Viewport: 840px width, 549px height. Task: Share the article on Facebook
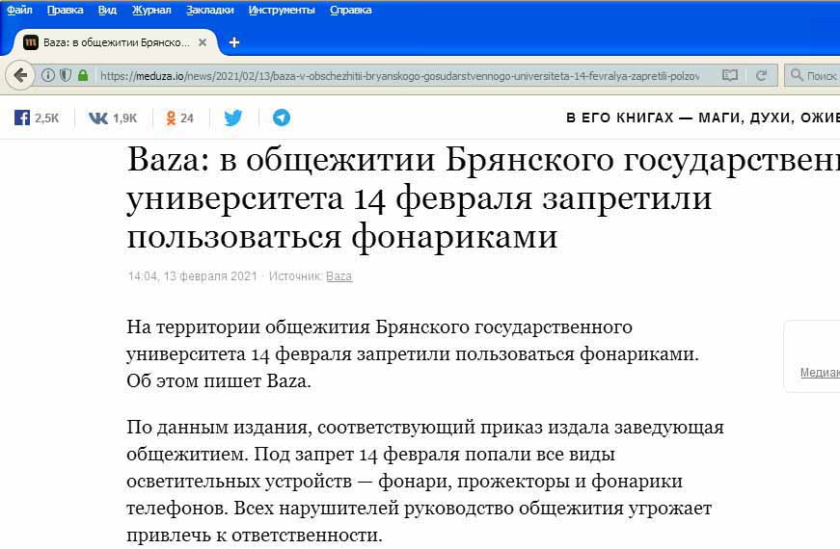click(22, 118)
